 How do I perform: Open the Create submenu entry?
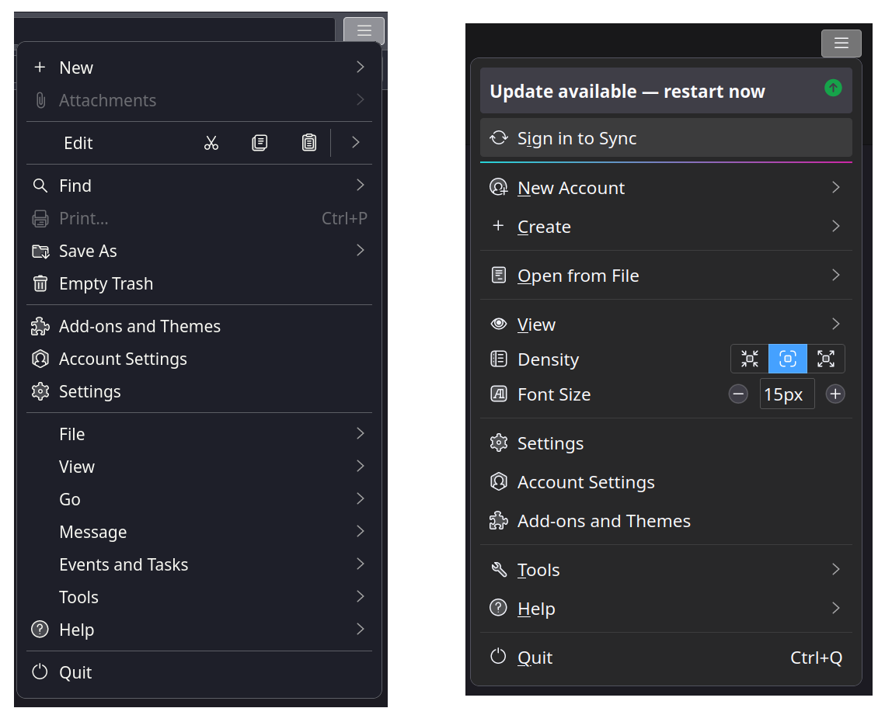544,227
